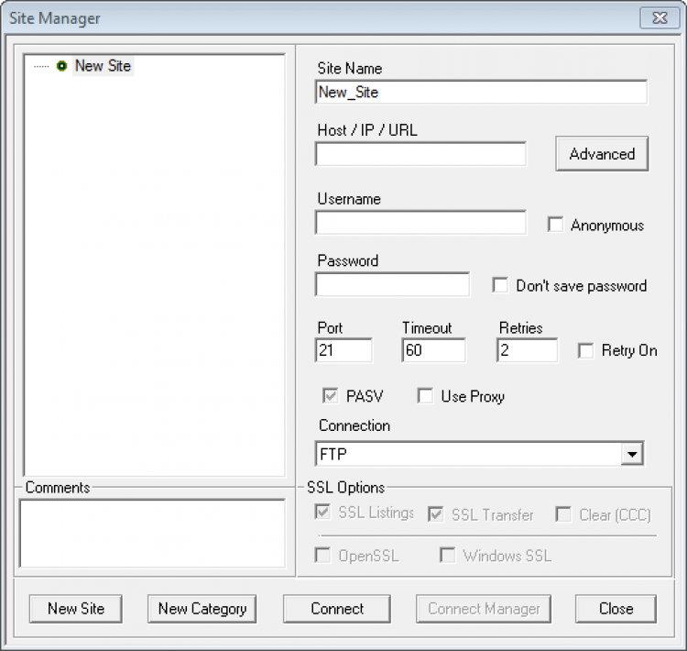687x651 pixels.
Task: Click the FTP connection combo box
Action: coord(479,454)
